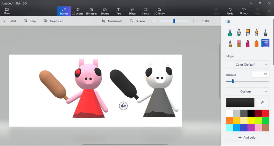Choose the dark red swatch
Viewport: 274px width, 146px height.
258,113
